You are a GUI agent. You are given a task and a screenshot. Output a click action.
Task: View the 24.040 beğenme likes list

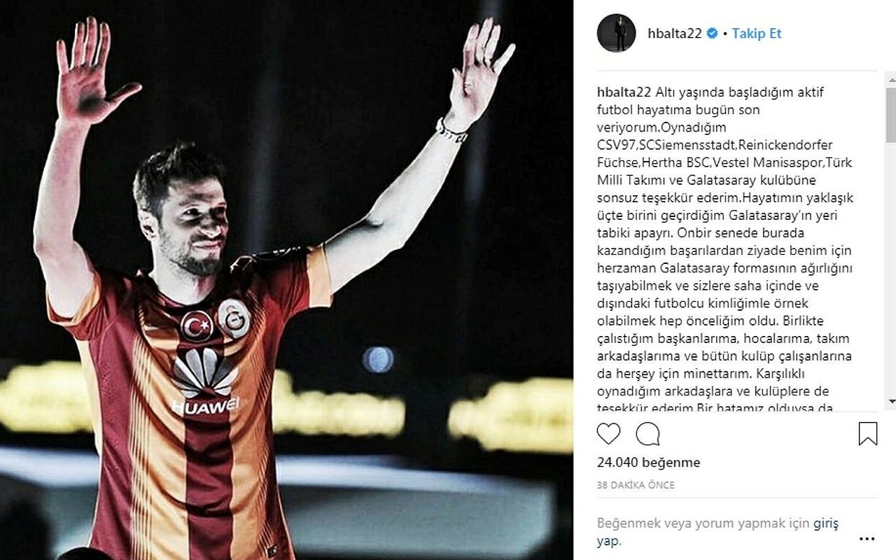pyautogui.click(x=648, y=462)
